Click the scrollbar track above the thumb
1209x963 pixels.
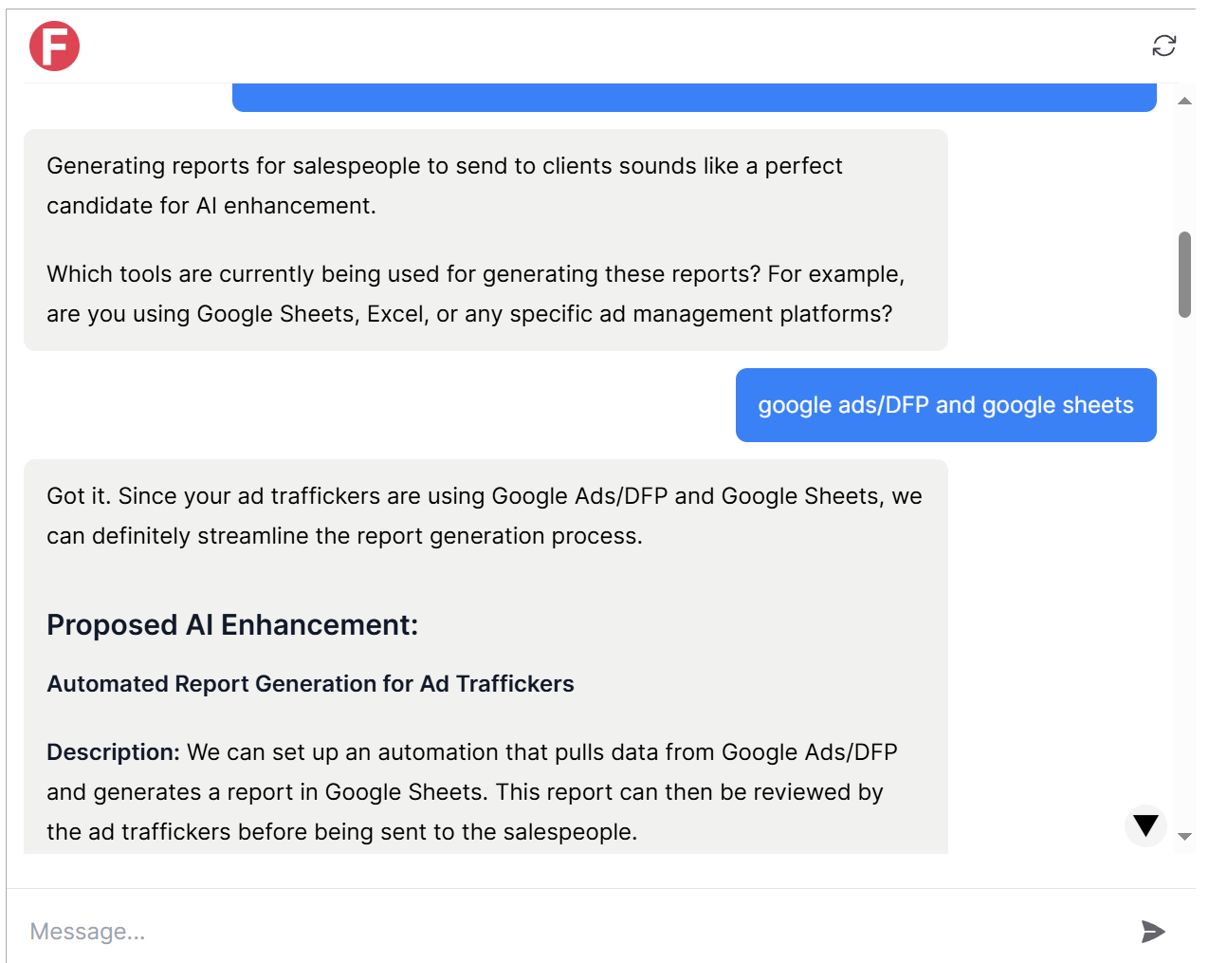tap(1184, 170)
